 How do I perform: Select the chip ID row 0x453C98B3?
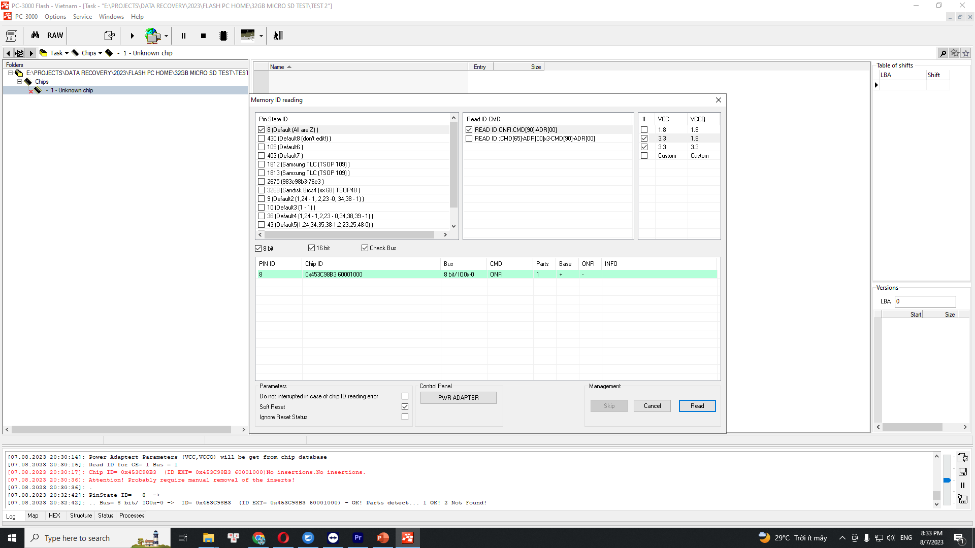(x=486, y=275)
